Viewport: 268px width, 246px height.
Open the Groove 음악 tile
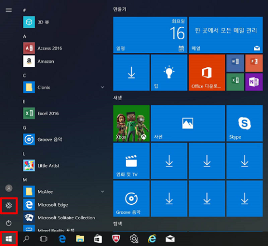coord(131,199)
